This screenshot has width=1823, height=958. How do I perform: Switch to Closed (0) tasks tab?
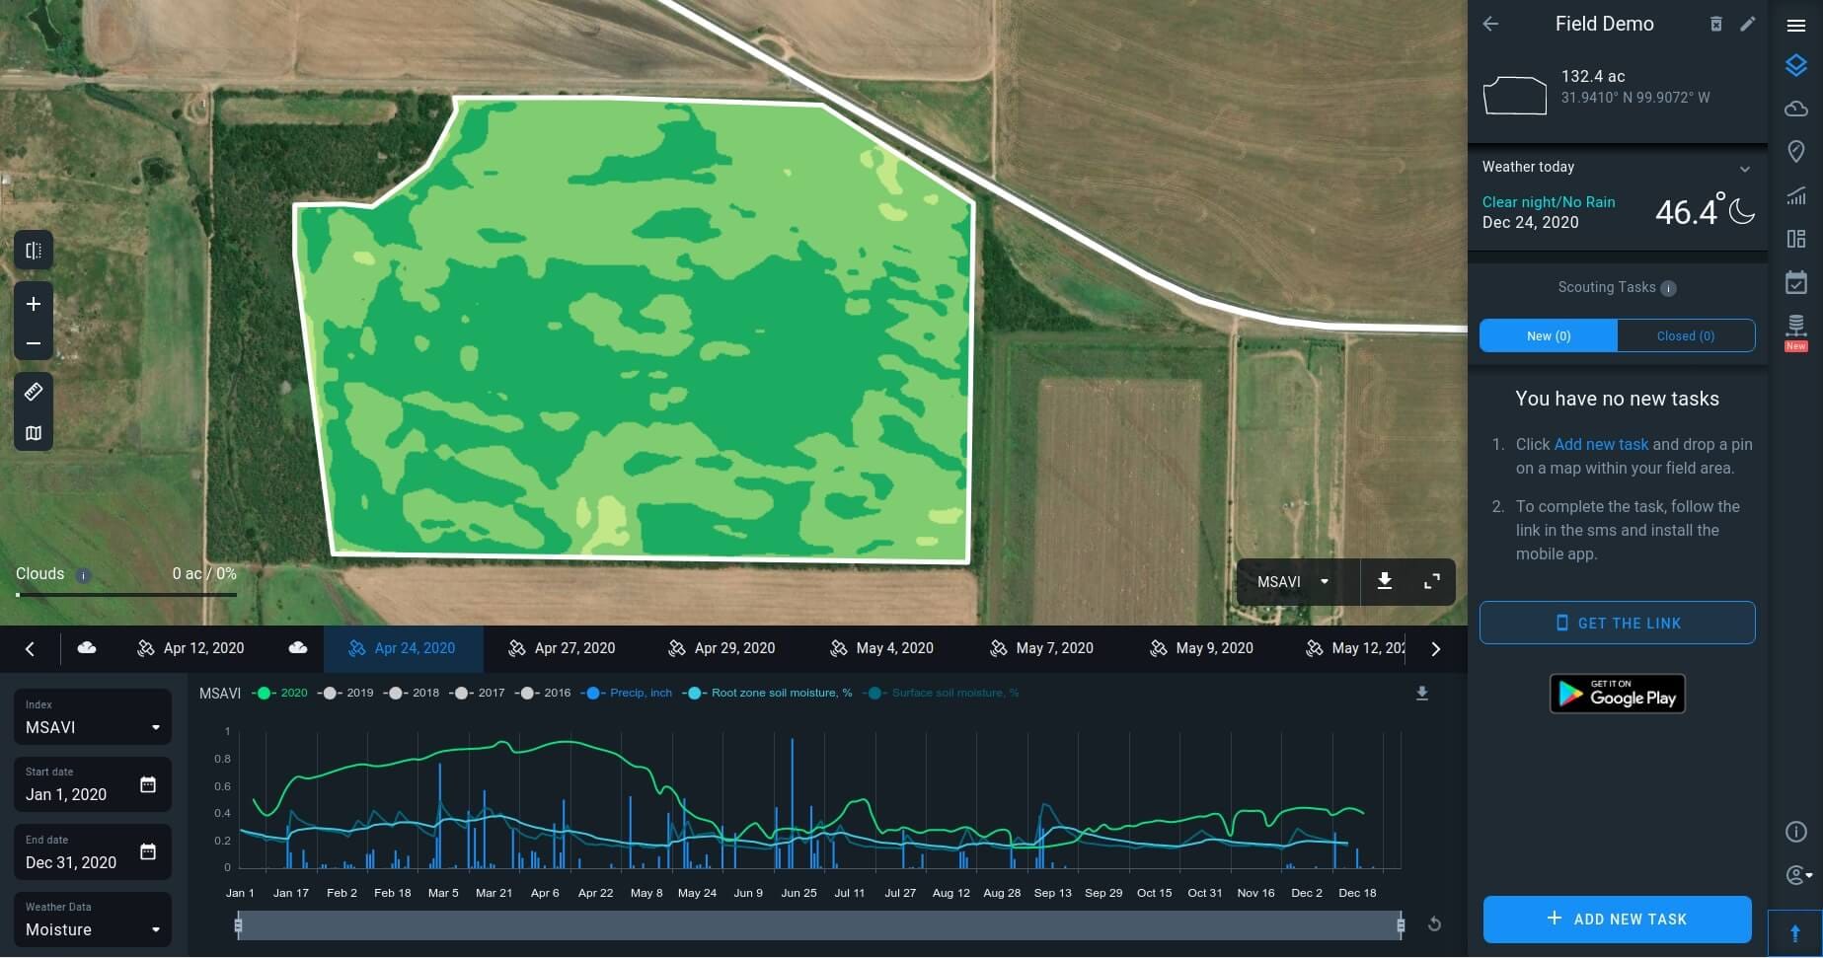click(1686, 335)
